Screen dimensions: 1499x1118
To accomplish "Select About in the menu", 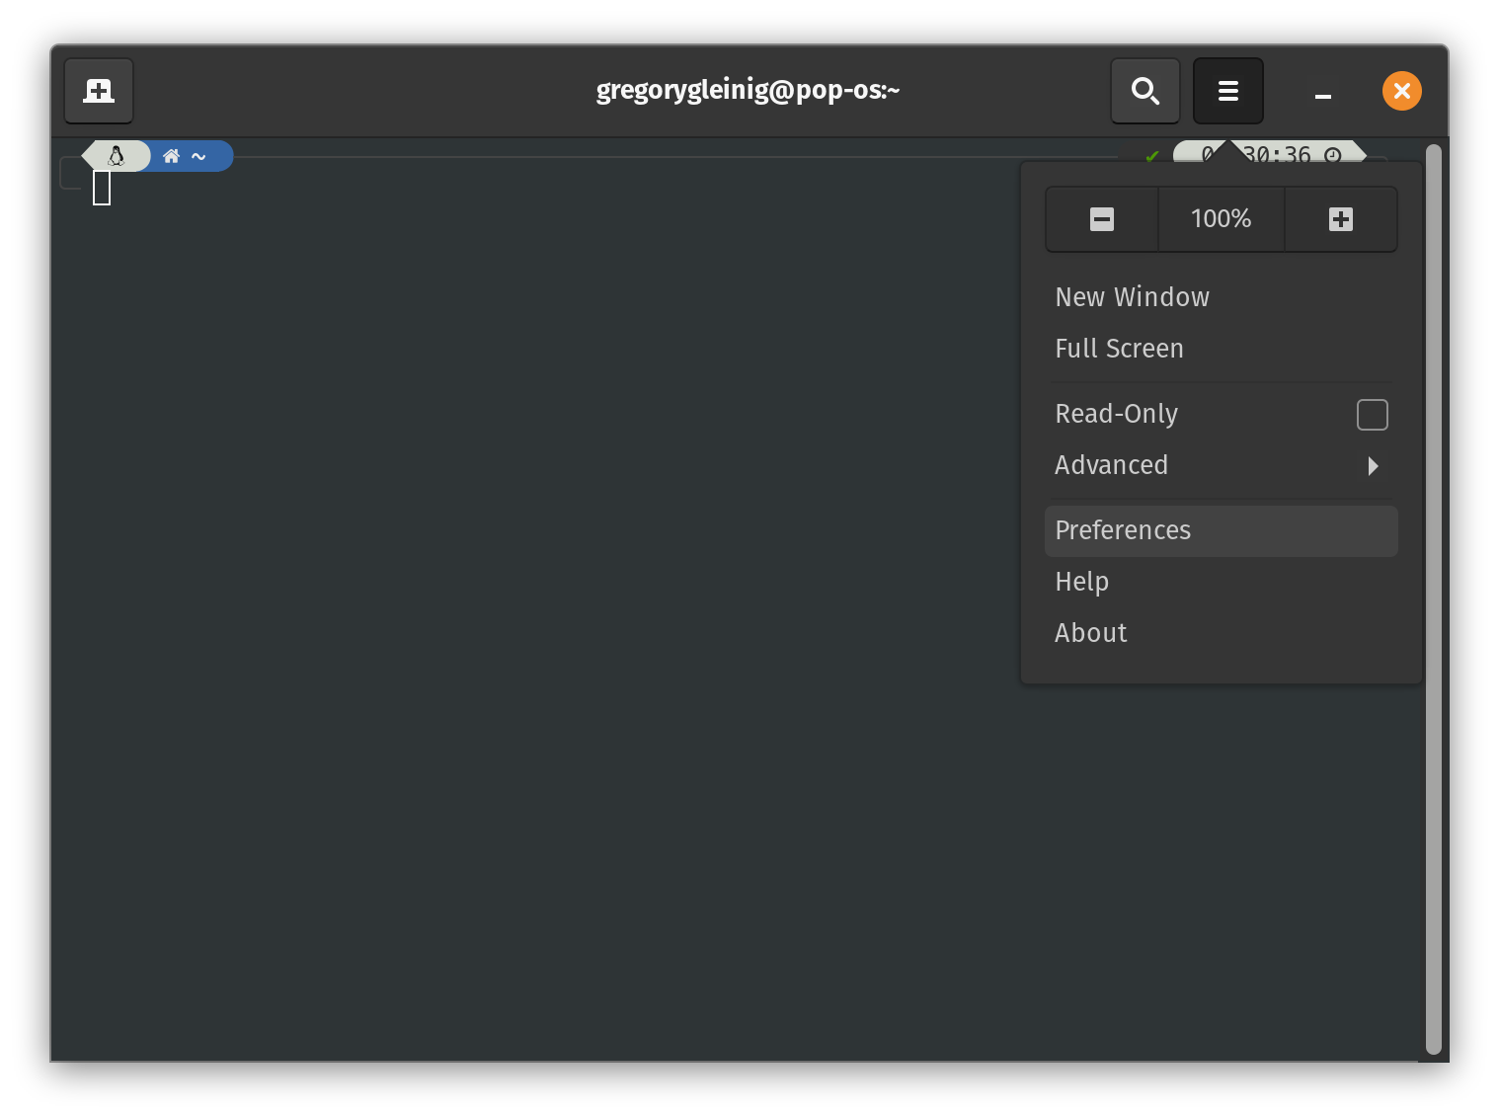I will 1090,633.
